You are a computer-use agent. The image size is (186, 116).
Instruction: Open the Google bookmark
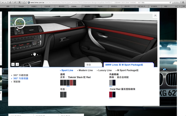(x=21, y=6)
